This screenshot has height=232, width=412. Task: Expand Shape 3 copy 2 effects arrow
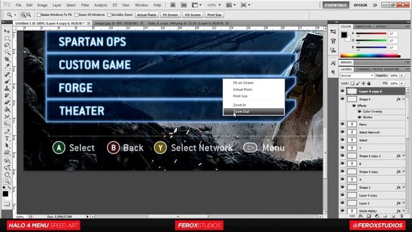(404, 156)
